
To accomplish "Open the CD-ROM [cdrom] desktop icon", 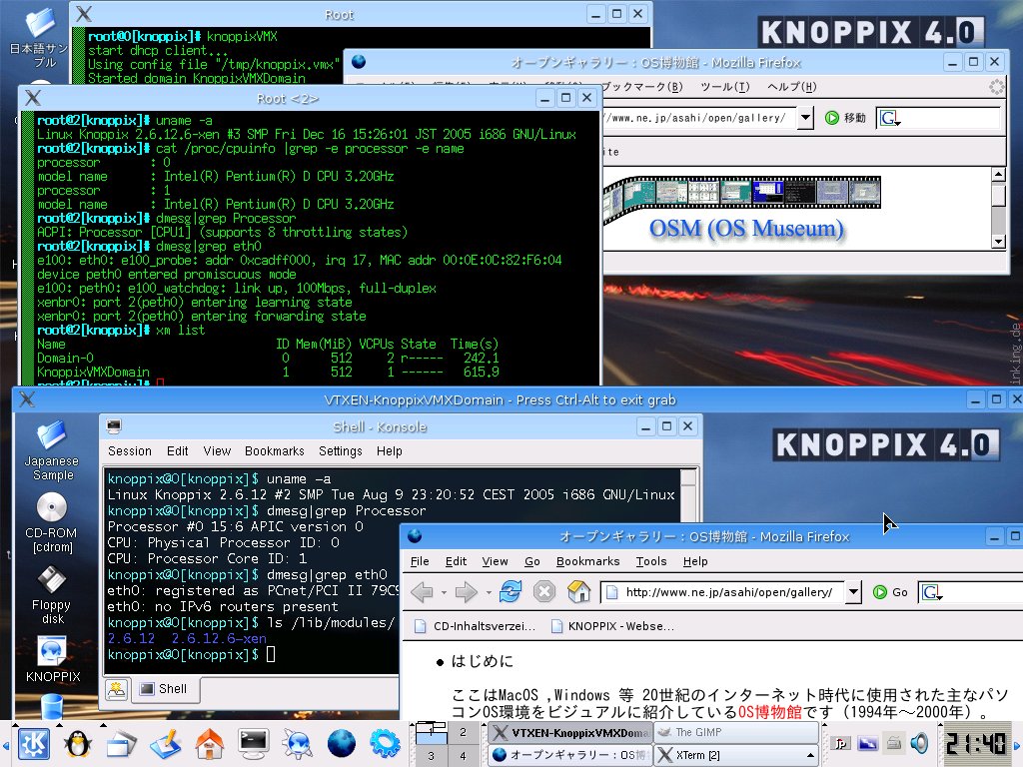I will pyautogui.click(x=52, y=523).
